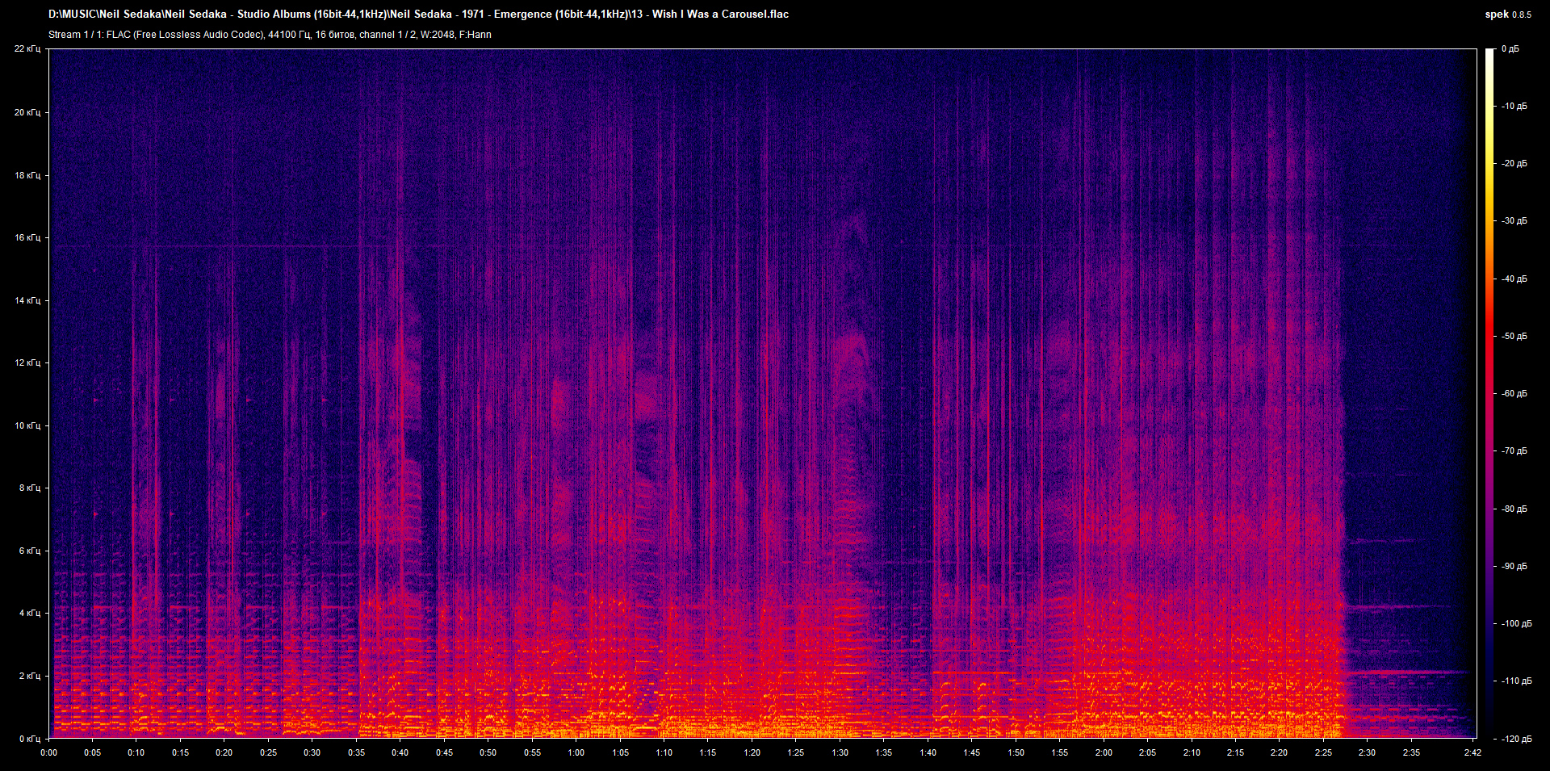This screenshot has height=771, width=1550.
Task: Click the -20 дБ level label
Action: (1514, 164)
